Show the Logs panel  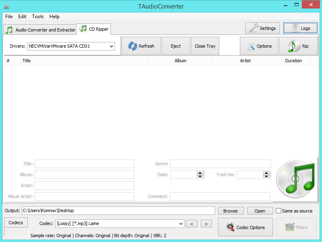point(301,28)
